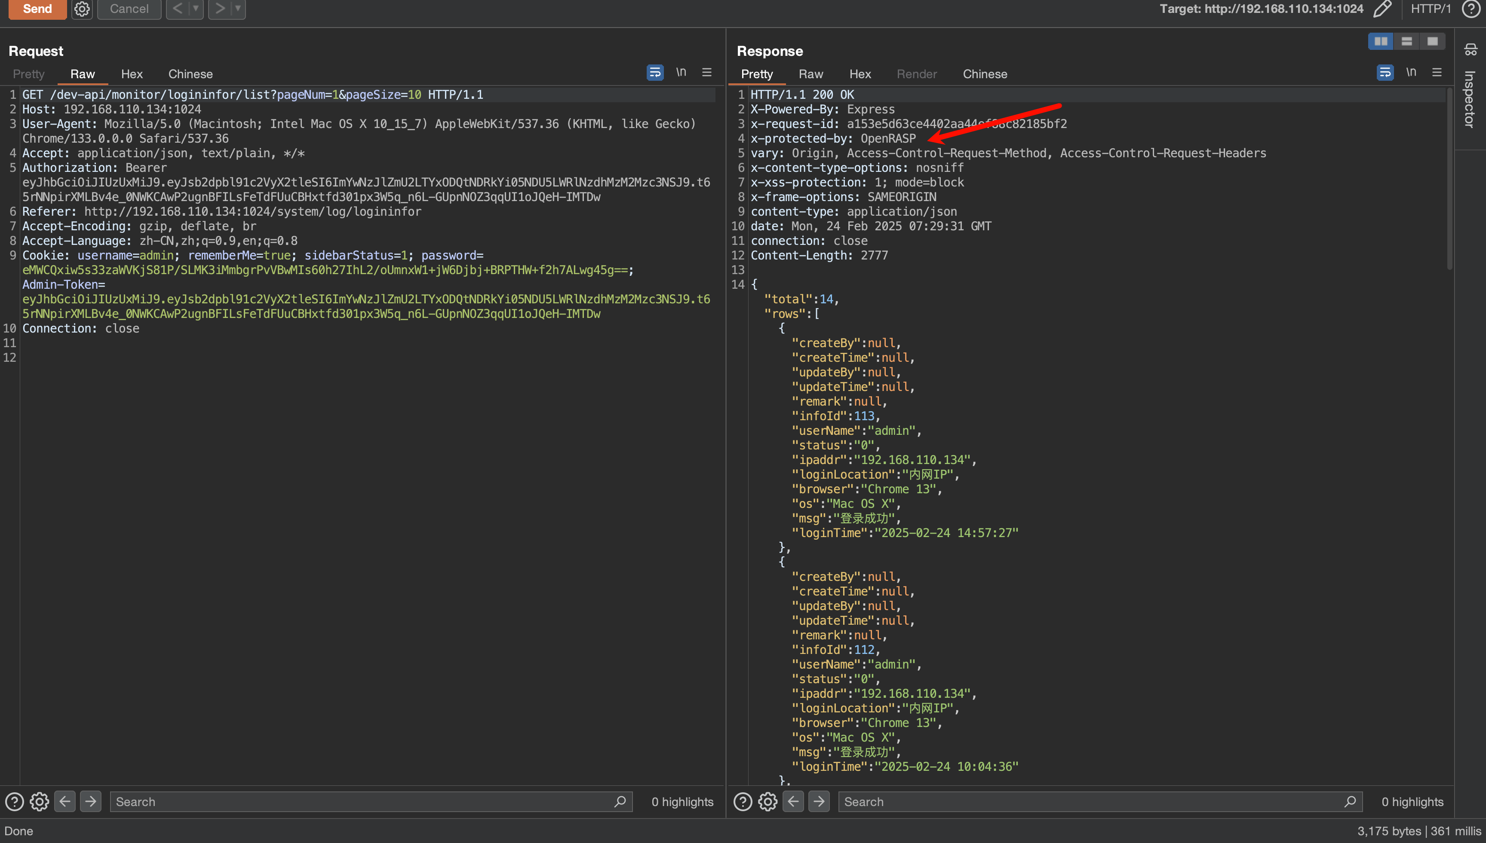Click the Response search input field

click(x=1100, y=802)
